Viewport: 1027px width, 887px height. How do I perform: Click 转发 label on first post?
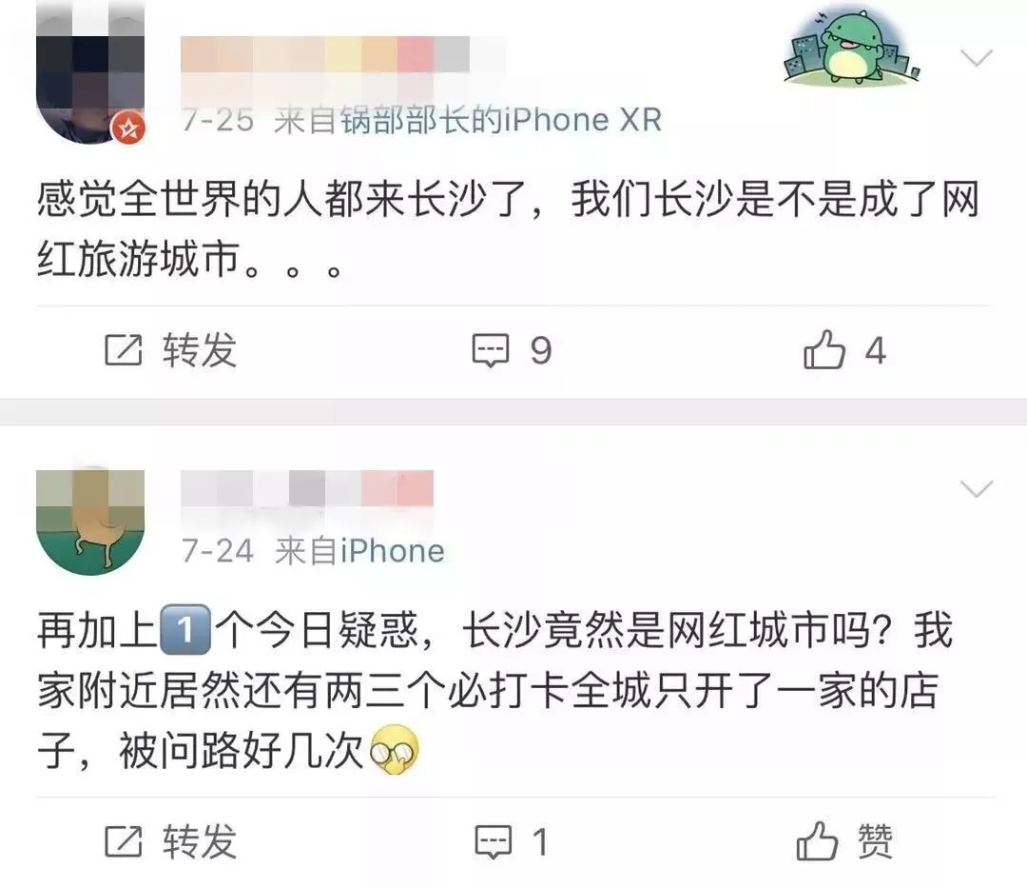[x=200, y=349]
